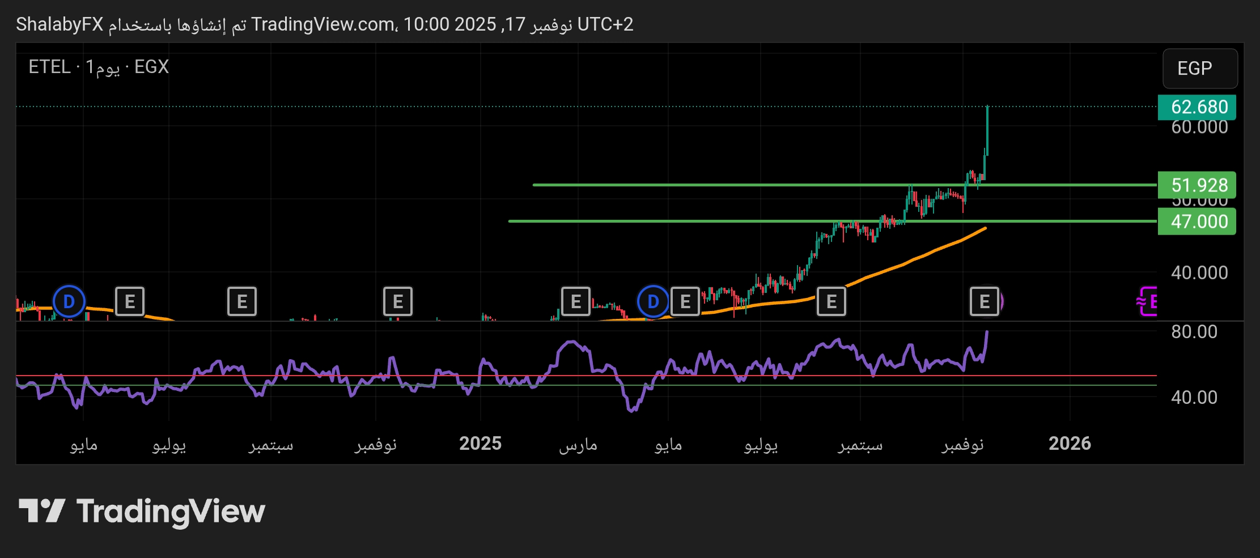Select the 51.928 horizontal line price label
Image resolution: width=1260 pixels, height=558 pixels.
(x=1197, y=185)
